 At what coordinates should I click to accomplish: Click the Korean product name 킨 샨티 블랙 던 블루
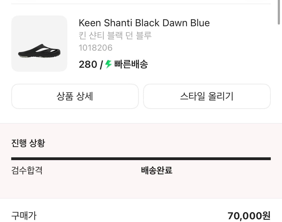coord(115,35)
